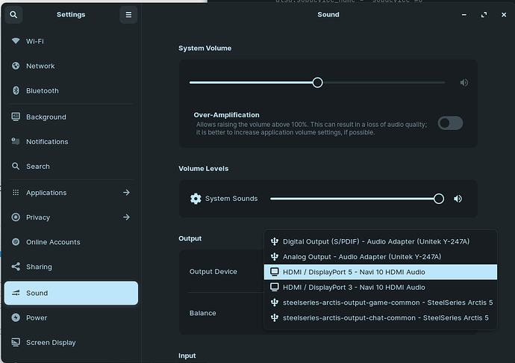Click the Privacy icon in the sidebar
This screenshot has width=515, height=363.
[x=16, y=217]
